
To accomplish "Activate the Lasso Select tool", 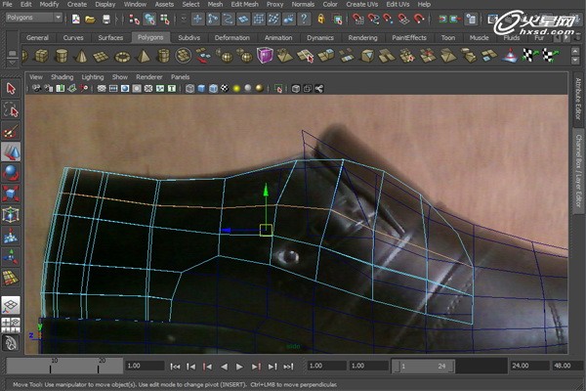I will point(11,110).
